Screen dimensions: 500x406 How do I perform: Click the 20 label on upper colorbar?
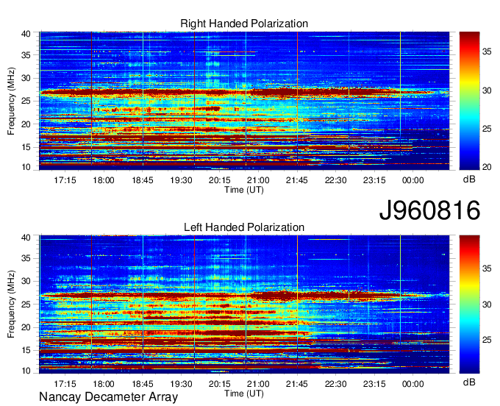point(487,167)
